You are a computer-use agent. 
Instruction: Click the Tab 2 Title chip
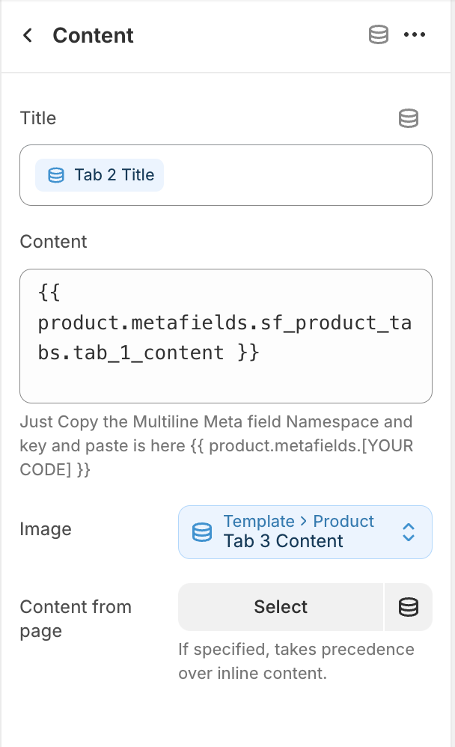point(100,175)
